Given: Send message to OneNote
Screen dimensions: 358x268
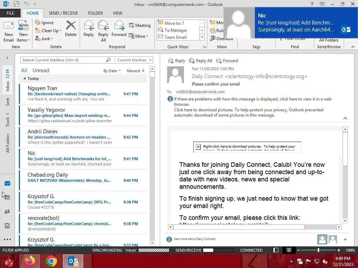Looking at the screenshot, I should (221, 38).
